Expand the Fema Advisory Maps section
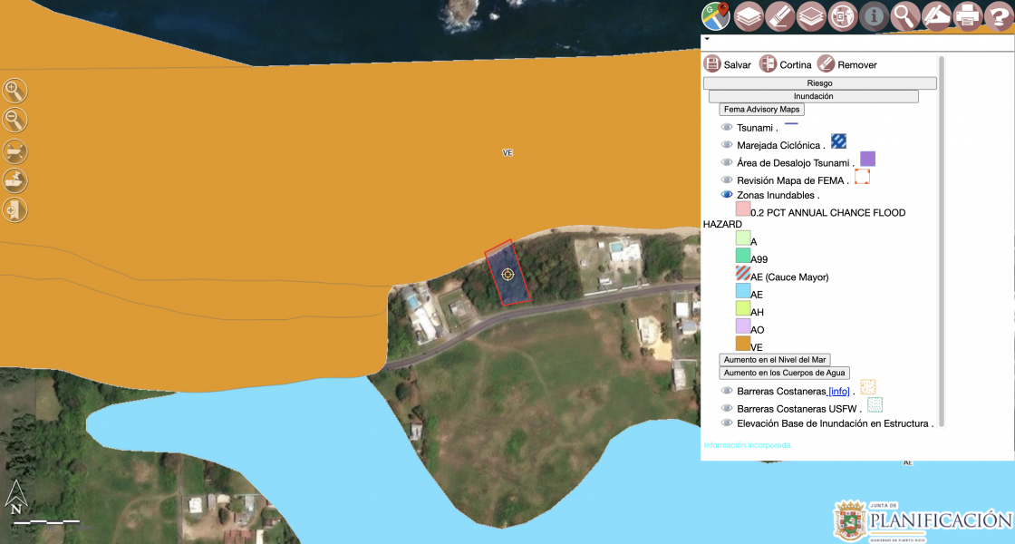 [x=760, y=109]
